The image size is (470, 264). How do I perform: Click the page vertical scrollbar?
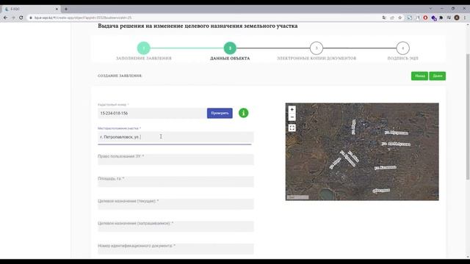468,117
